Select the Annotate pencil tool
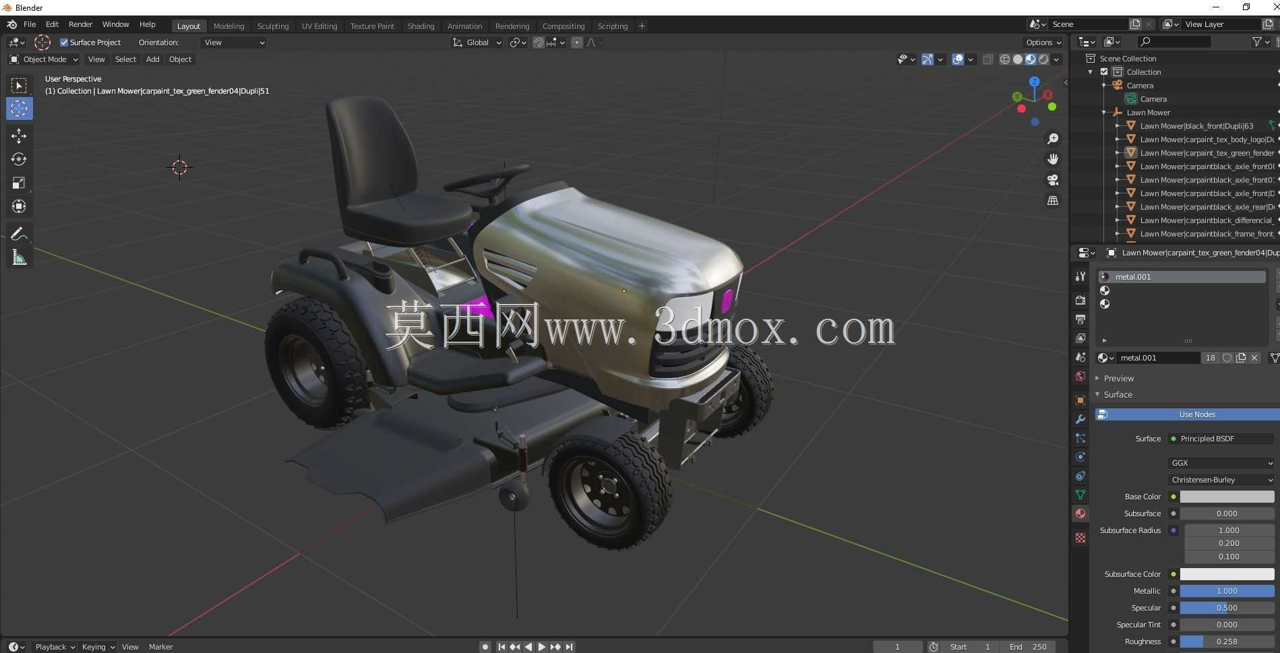1280x653 pixels. [19, 234]
